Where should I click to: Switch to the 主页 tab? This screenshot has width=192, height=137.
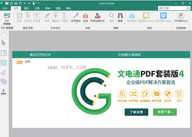point(16,8)
